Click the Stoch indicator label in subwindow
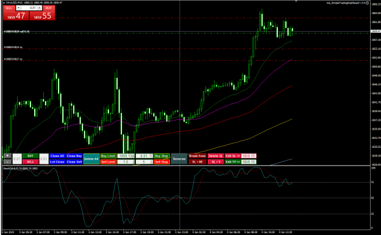 point(20,168)
